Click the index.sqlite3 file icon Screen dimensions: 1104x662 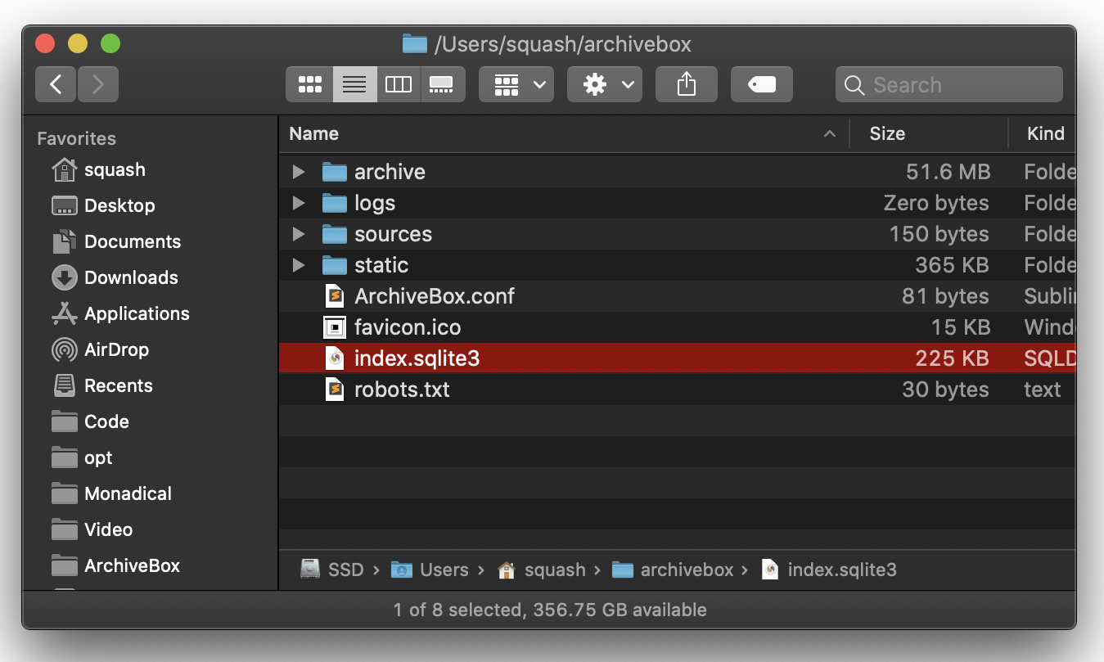(x=335, y=358)
